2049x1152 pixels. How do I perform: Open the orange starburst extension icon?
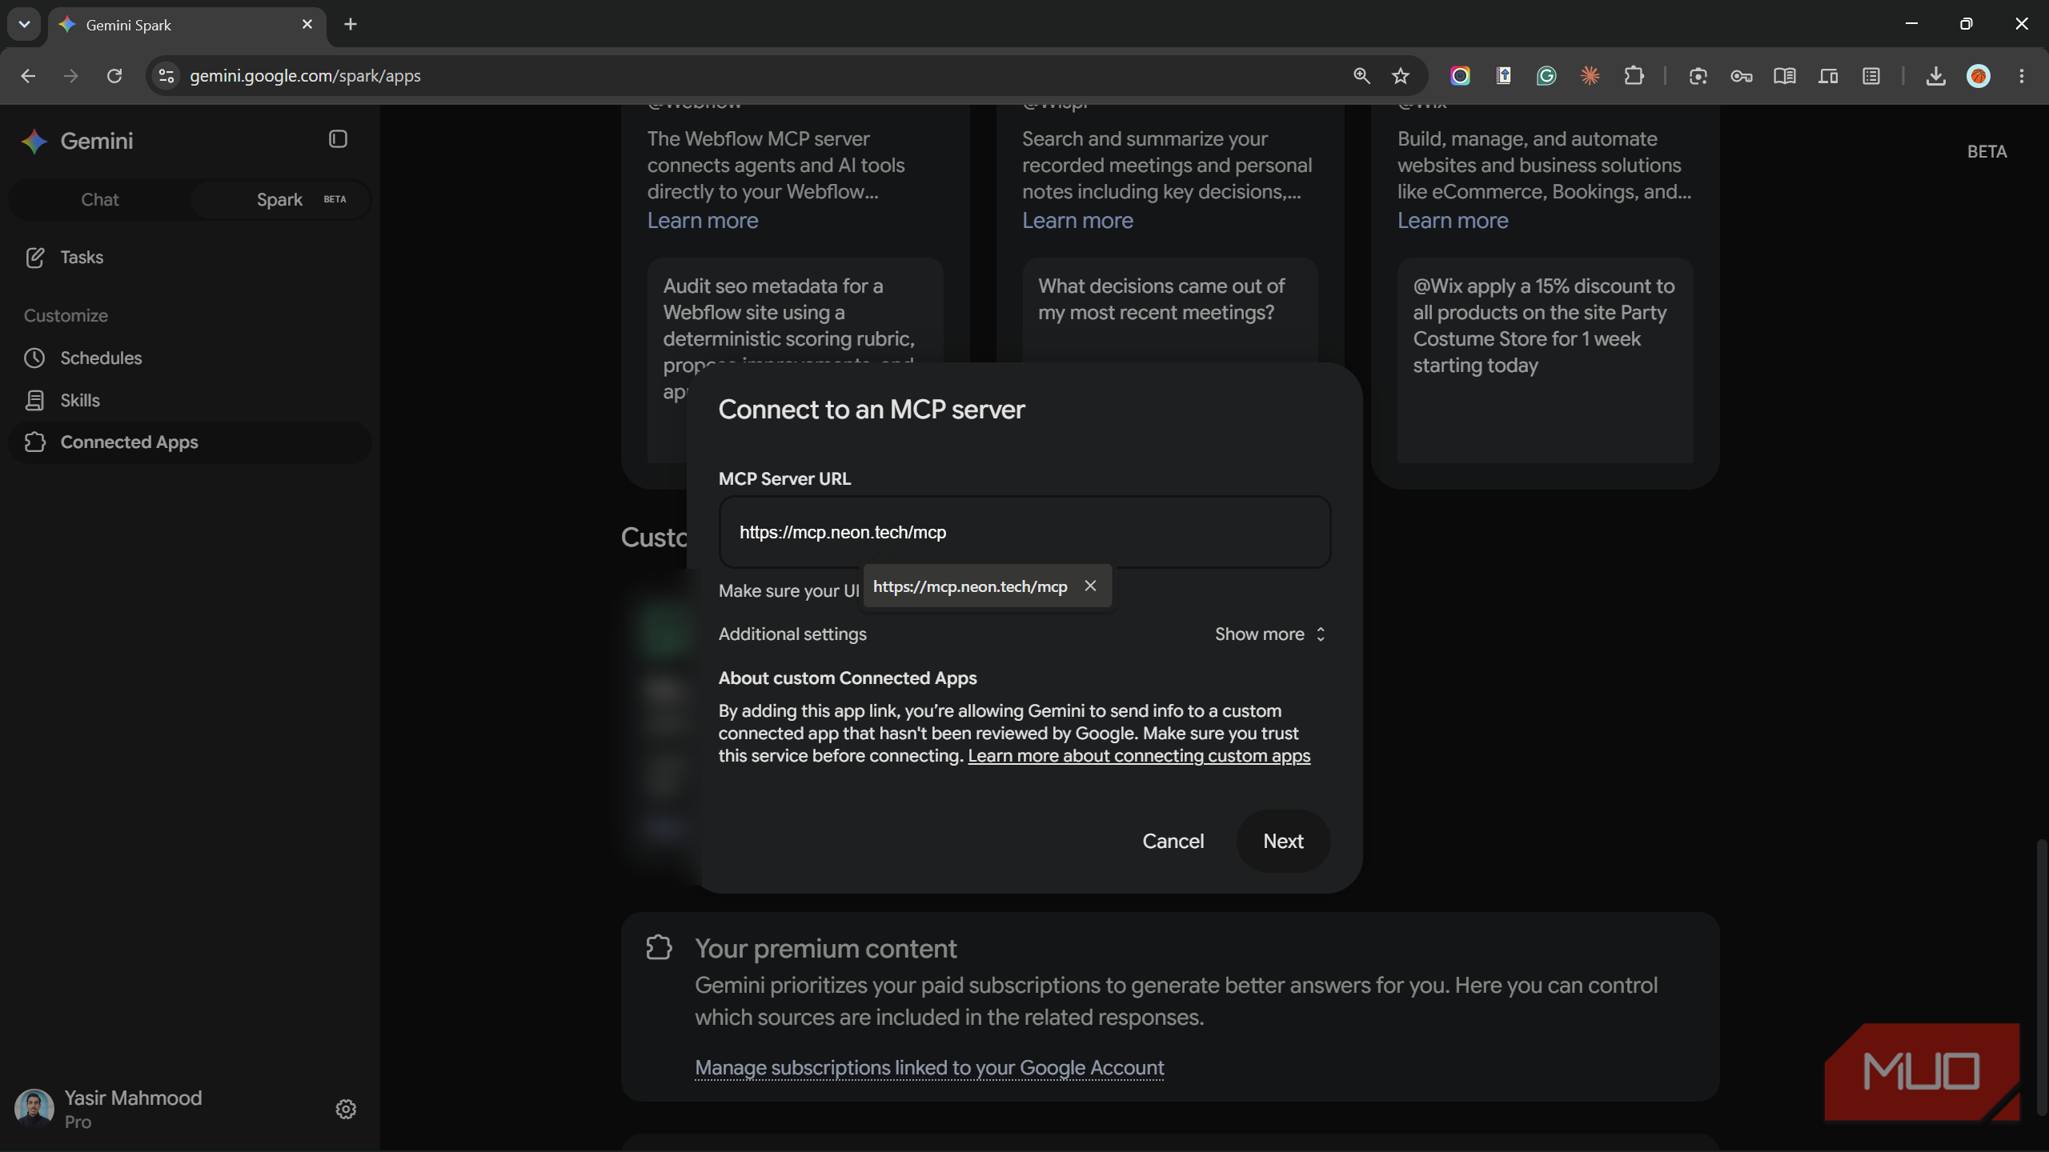click(1590, 76)
